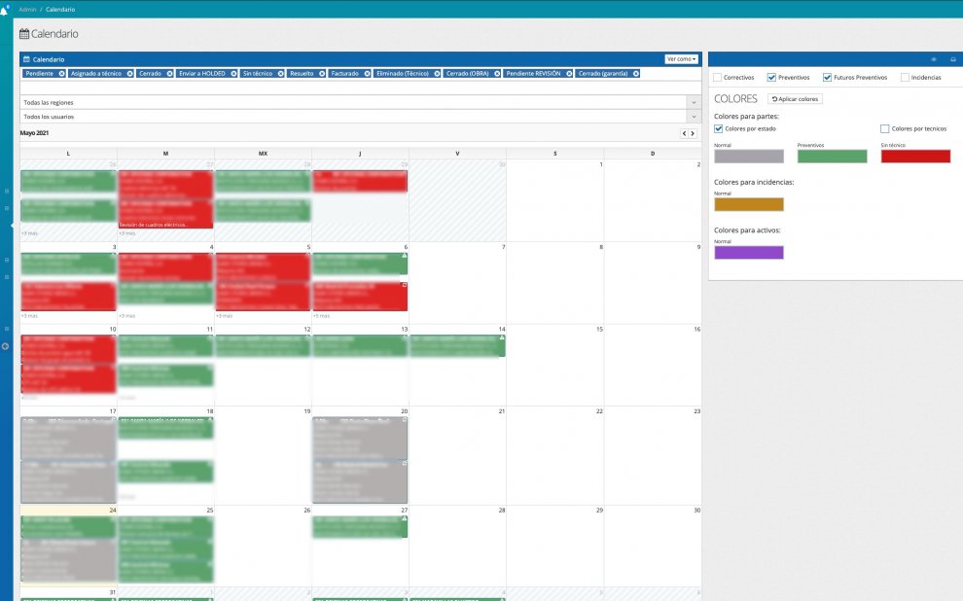The width and height of the screenshot is (963, 601).
Task: Go to previous month with left arrow
Action: [x=685, y=133]
